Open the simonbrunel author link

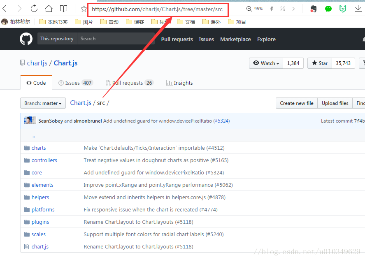[x=88, y=121]
